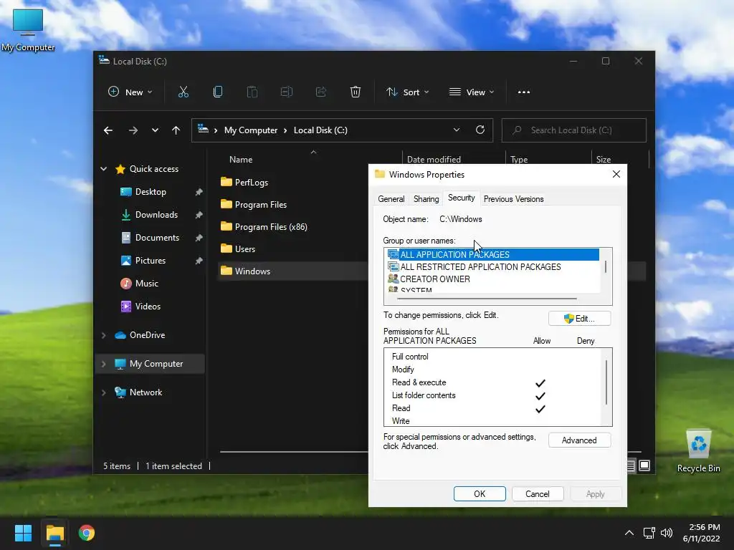Open the network status tray icon
Image resolution: width=734 pixels, height=550 pixels.
pyautogui.click(x=649, y=533)
